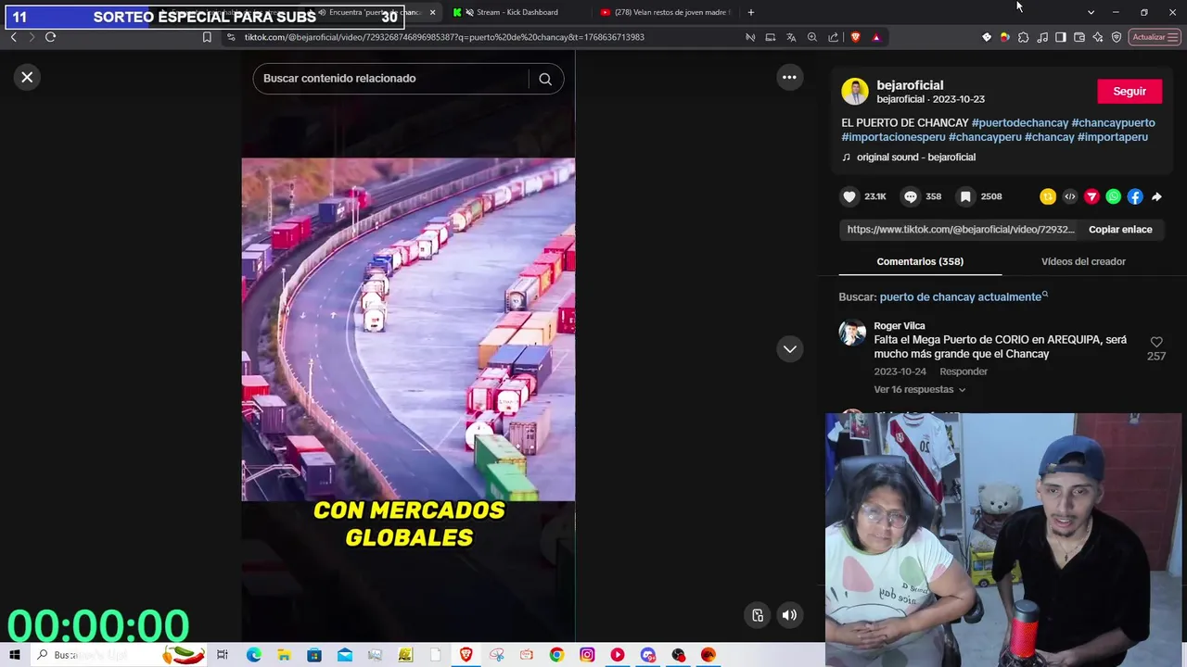Repost the video using yellow repost icon

pos(1048,196)
